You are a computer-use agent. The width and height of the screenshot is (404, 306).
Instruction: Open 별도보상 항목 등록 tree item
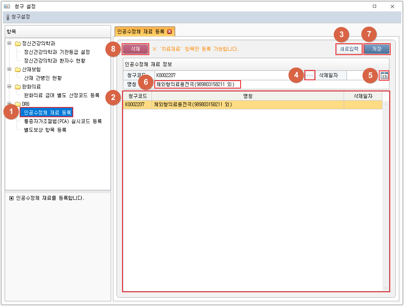coord(45,130)
